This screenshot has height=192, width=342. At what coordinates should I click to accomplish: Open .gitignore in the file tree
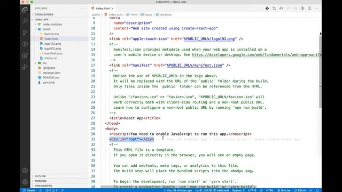tap(49, 68)
